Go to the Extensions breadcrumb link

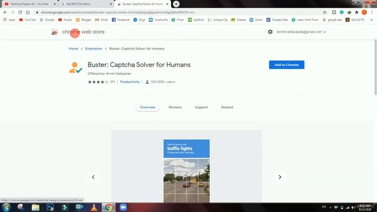pyautogui.click(x=94, y=48)
